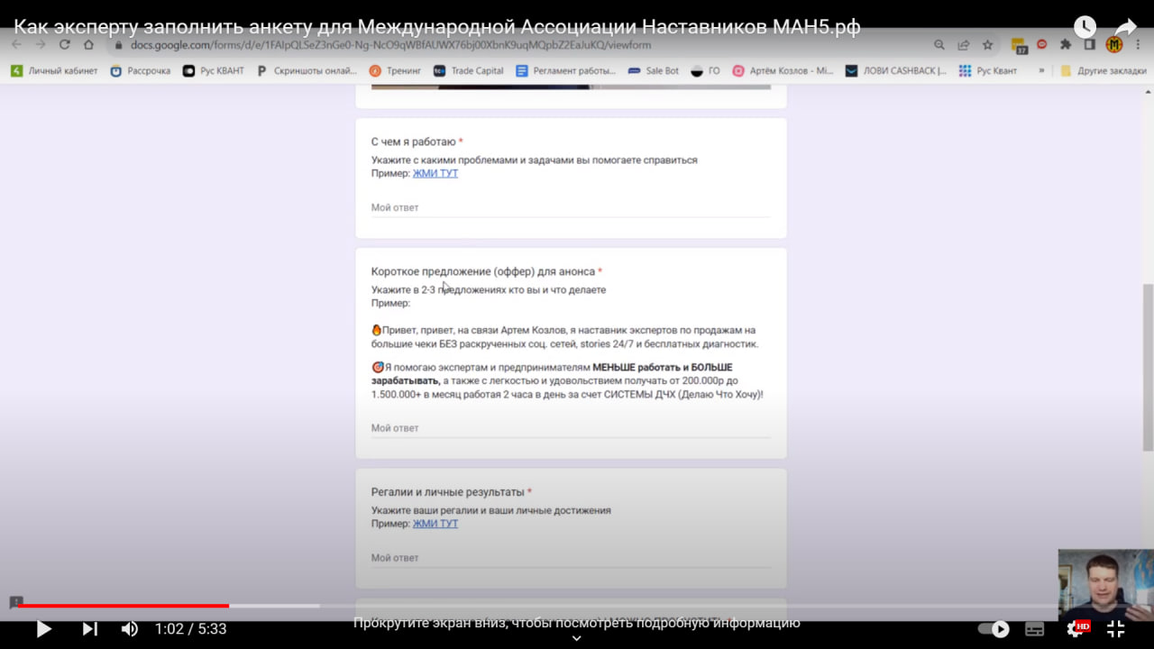Open the Регламент работы bookmark
Image resolution: width=1154 pixels, height=649 pixels.
click(566, 70)
